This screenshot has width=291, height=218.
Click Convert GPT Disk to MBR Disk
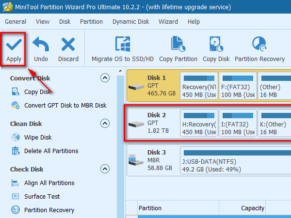point(65,105)
